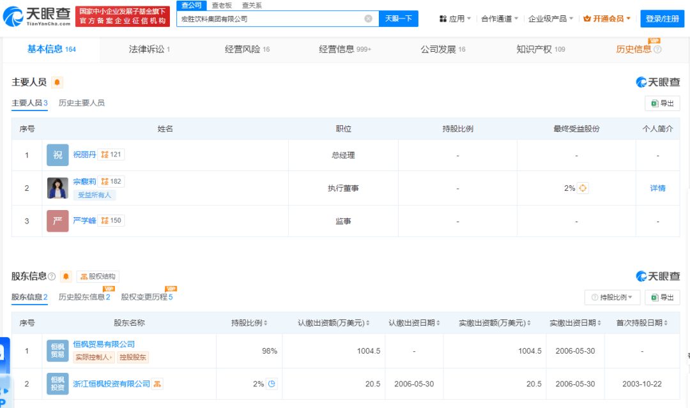This screenshot has height=408, width=690.
Task: Open the 股权结构 button
Action: (98, 276)
